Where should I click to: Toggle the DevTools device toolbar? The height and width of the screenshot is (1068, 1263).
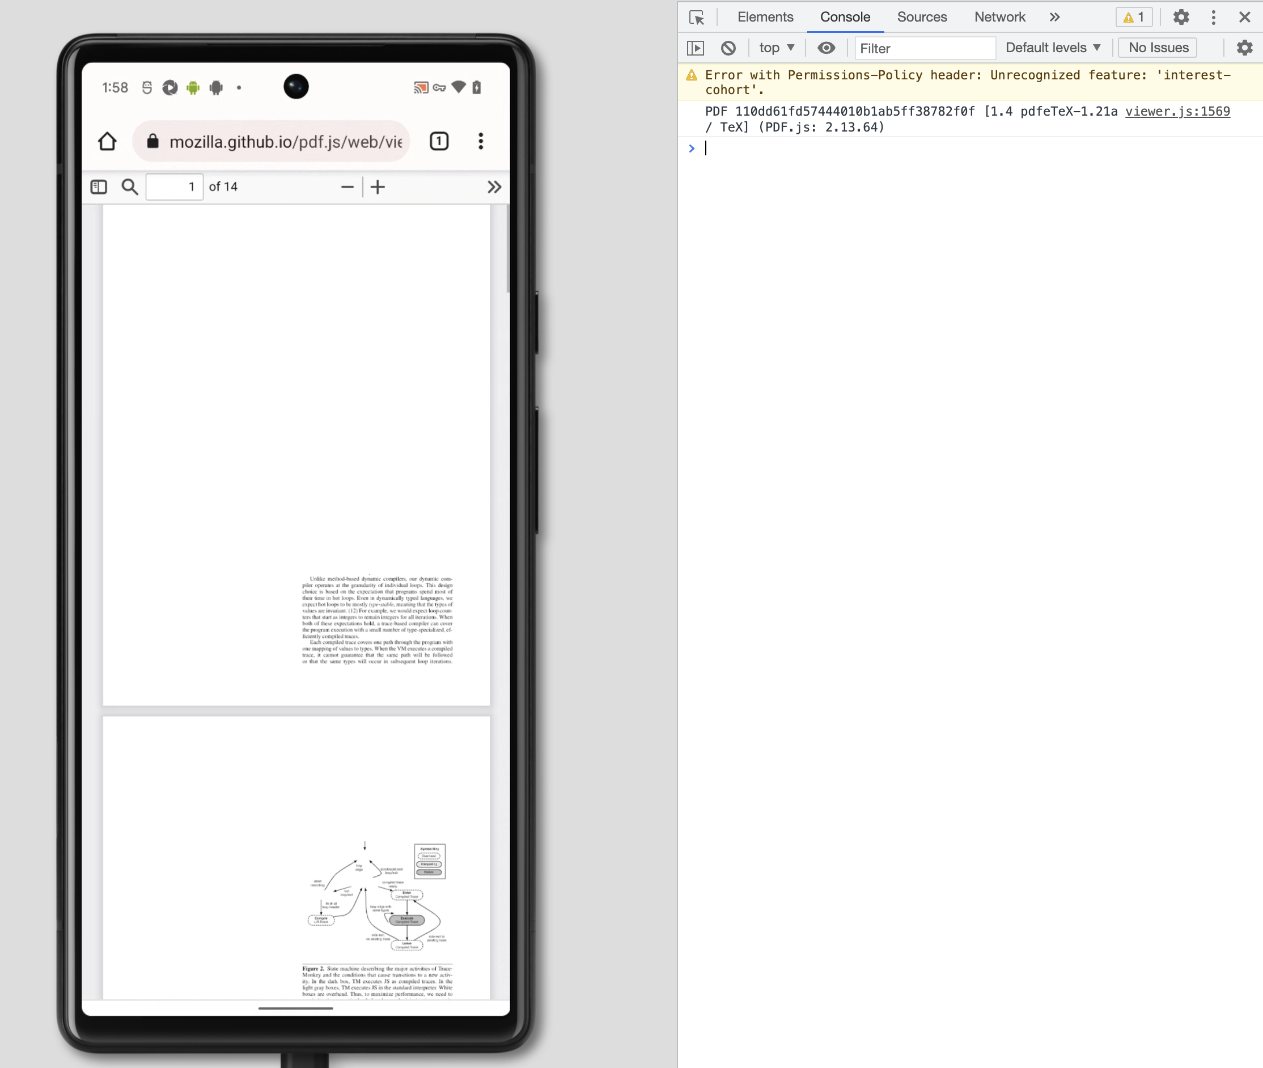coord(695,48)
